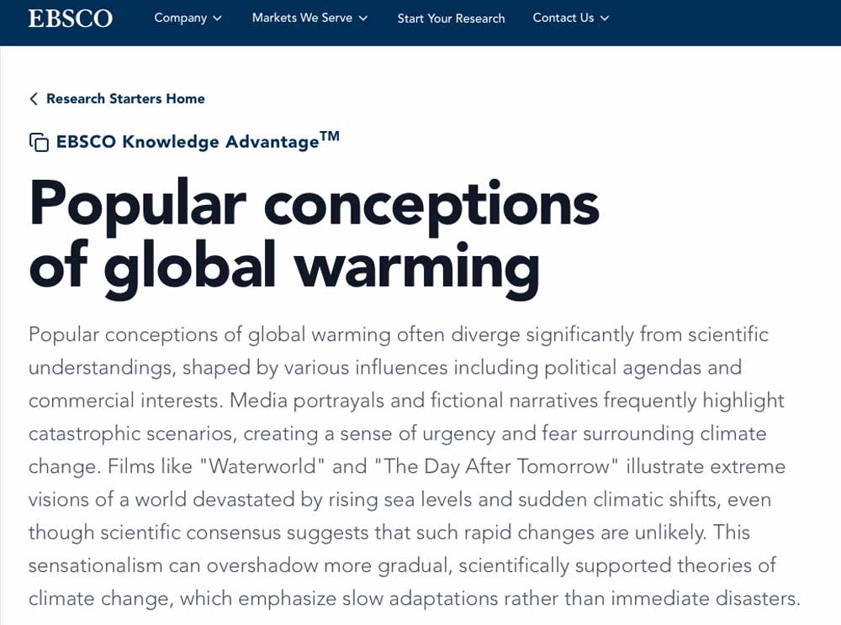Go to Start Your Research
This screenshot has width=841, height=625.
[451, 18]
